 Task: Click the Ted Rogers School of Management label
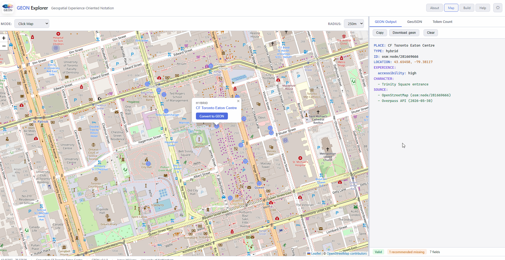(177, 97)
